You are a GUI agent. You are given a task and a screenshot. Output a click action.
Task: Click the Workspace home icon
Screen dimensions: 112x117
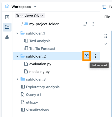(7, 7)
